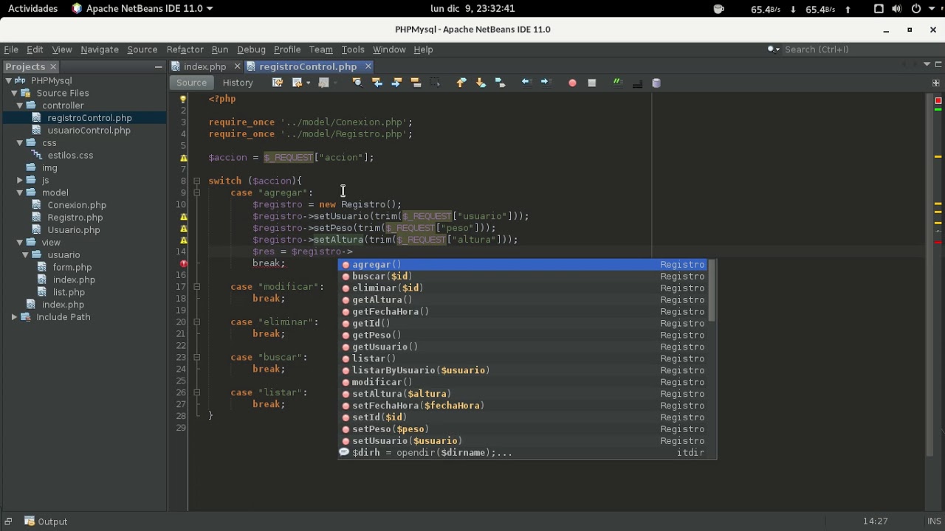Click the database cylinder toolbar icon
Viewport: 945px width, 531px height.
coord(656,83)
